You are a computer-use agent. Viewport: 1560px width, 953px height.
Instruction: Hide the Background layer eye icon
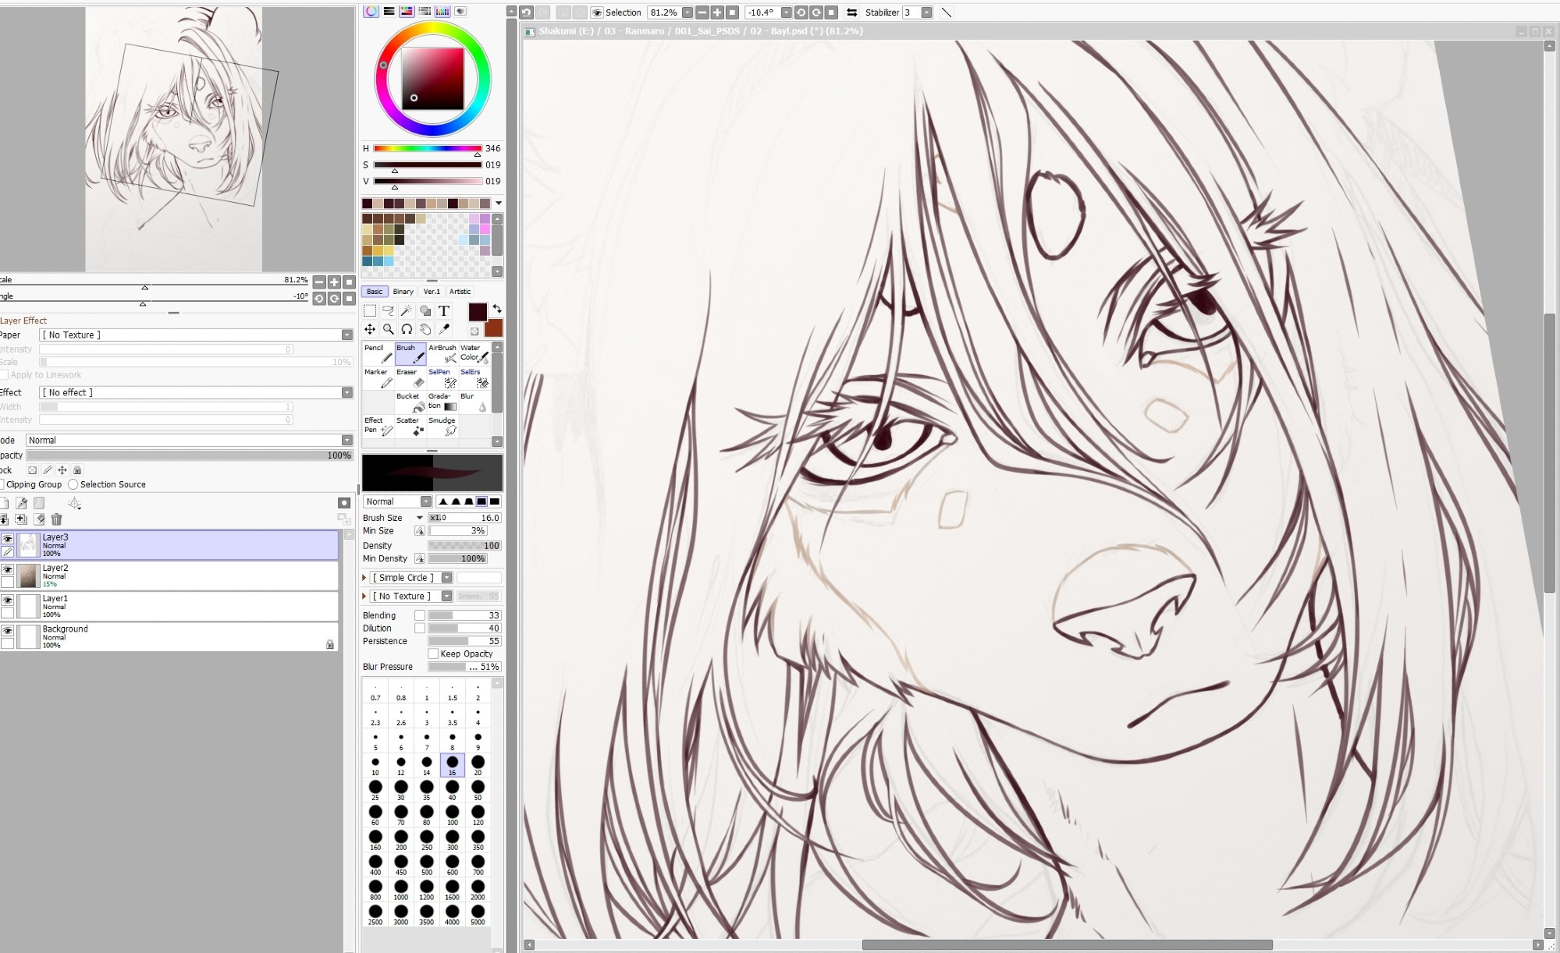point(8,630)
